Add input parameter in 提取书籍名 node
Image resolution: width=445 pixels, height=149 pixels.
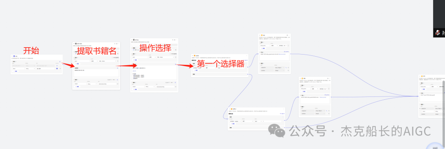[77, 64]
